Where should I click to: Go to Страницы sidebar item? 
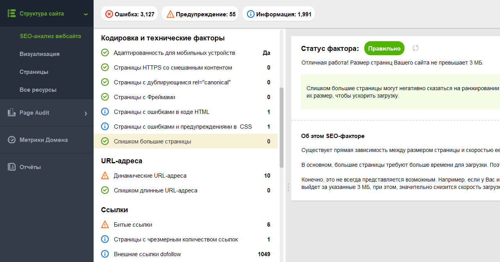pos(34,72)
